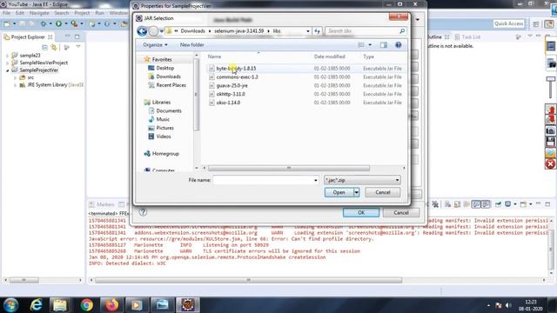Screen dimensions: 557x313
Task: Open the Organize dropdown menu
Action: [155, 44]
